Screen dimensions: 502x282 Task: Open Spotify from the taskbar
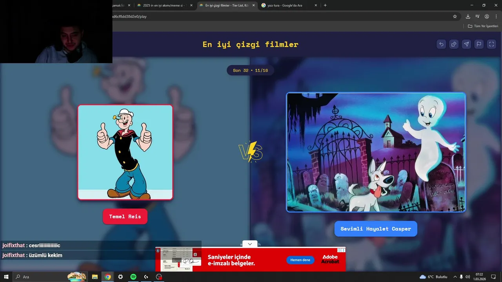tap(133, 277)
